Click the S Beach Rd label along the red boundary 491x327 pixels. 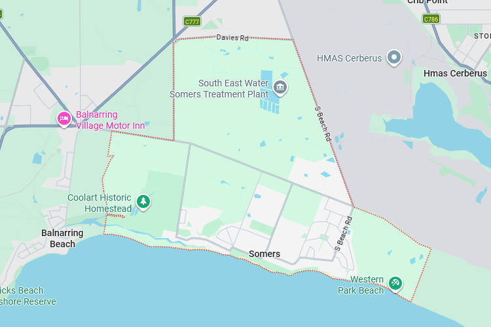pyautogui.click(x=323, y=124)
